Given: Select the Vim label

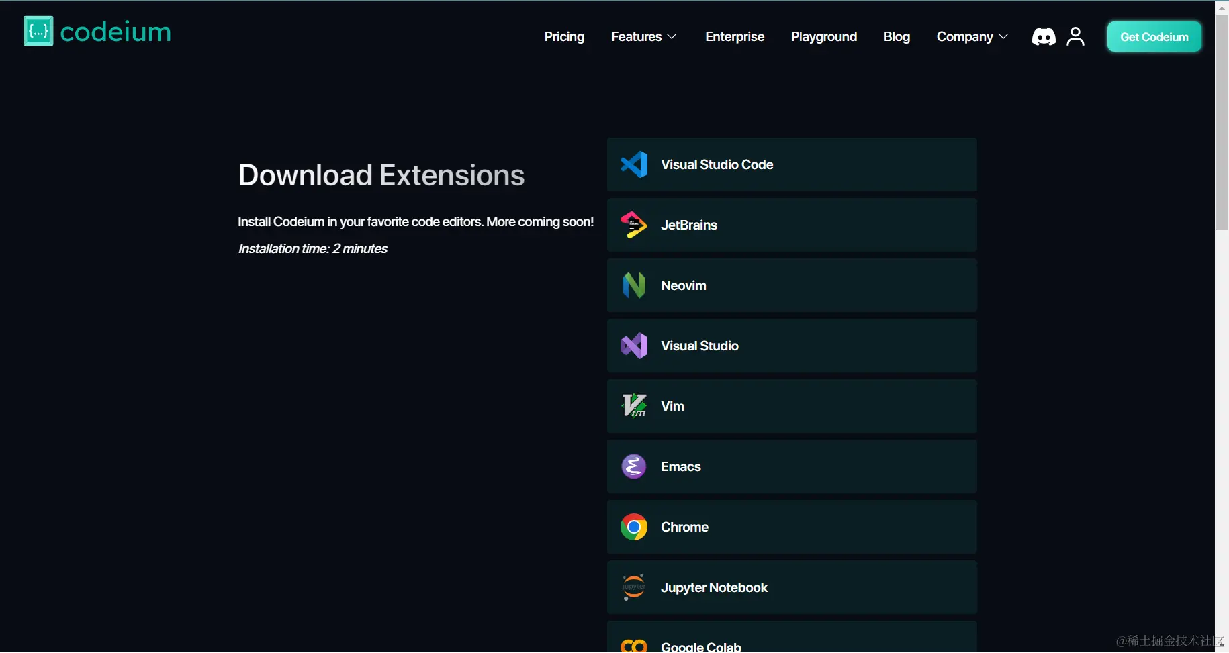Looking at the screenshot, I should (672, 406).
